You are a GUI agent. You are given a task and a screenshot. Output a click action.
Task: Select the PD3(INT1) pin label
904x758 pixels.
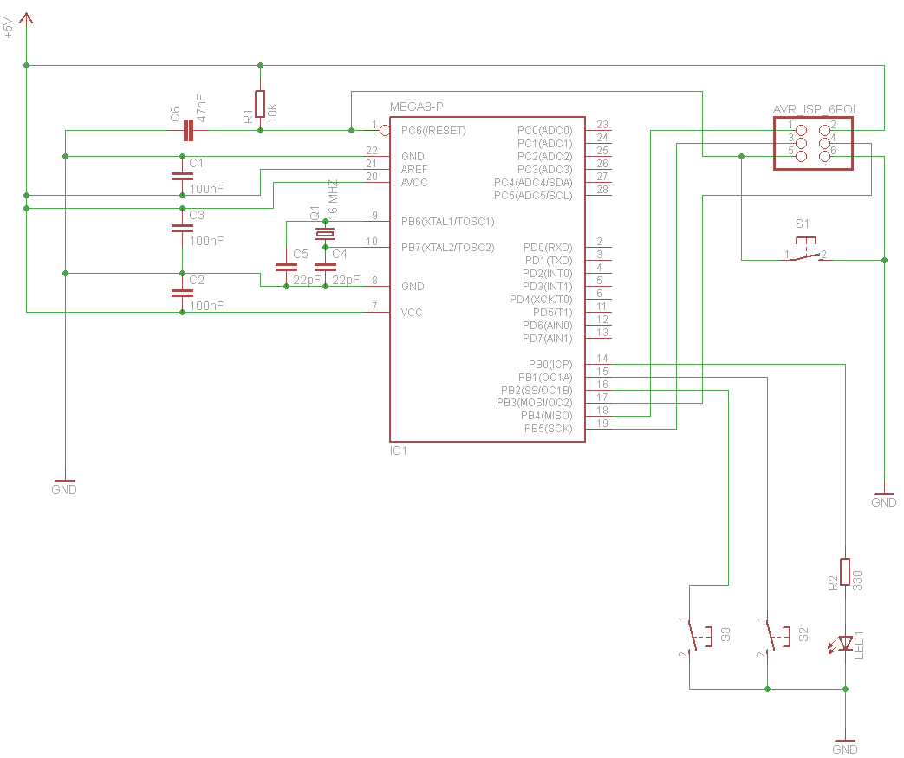[x=547, y=287]
